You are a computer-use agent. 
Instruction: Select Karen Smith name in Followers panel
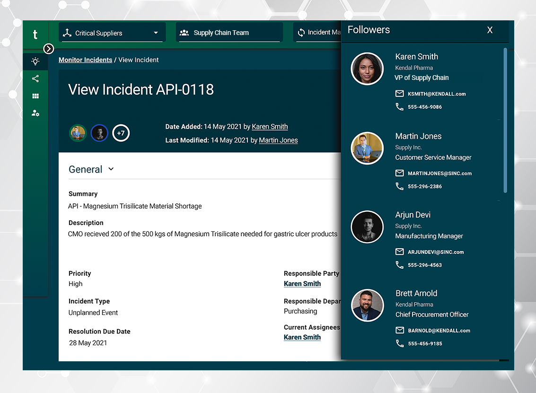[x=416, y=57]
